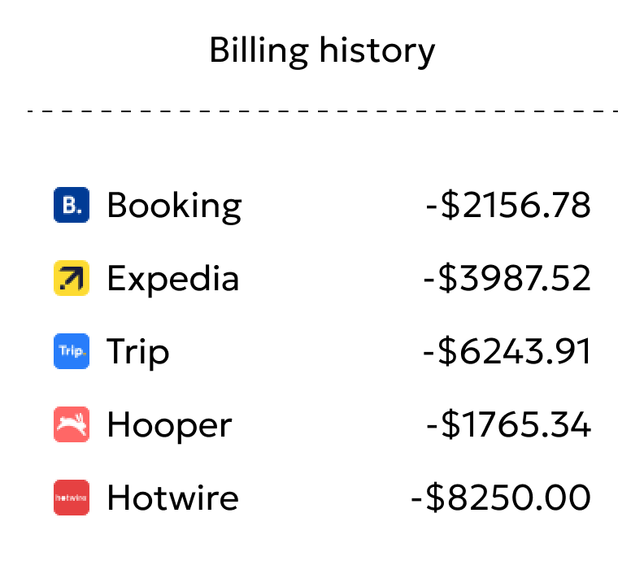This screenshot has width=644, height=587.
Task: Tap the Hooper rabbit icon
Action: click(72, 424)
